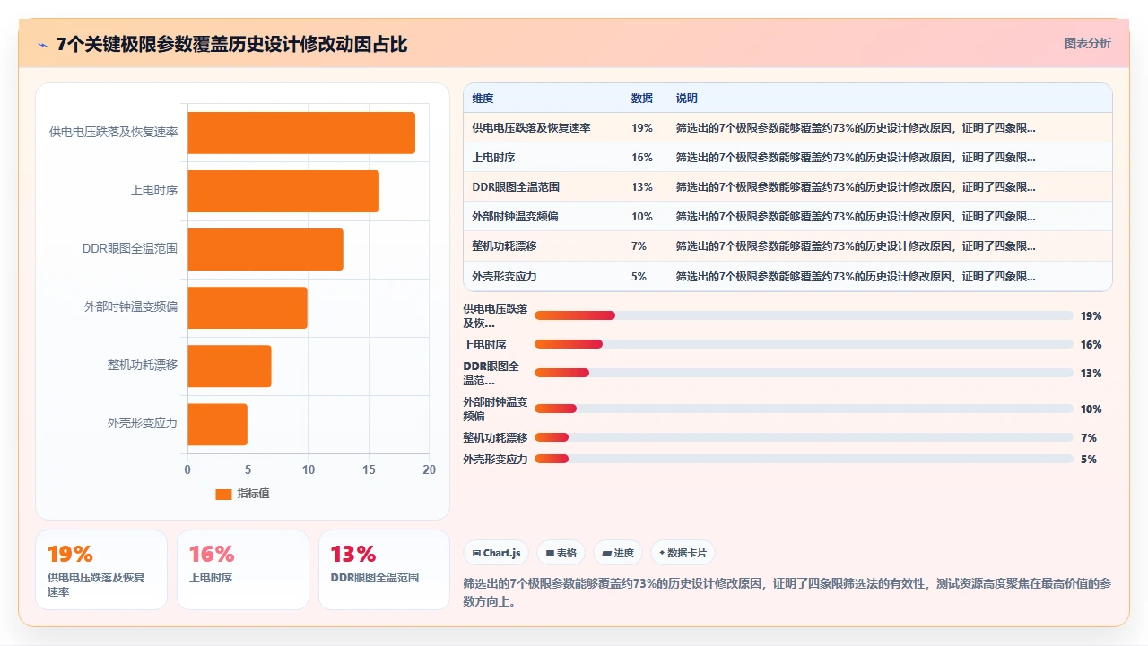Select the 表格 tag chip
The height and width of the screenshot is (646, 1148).
coord(561,553)
